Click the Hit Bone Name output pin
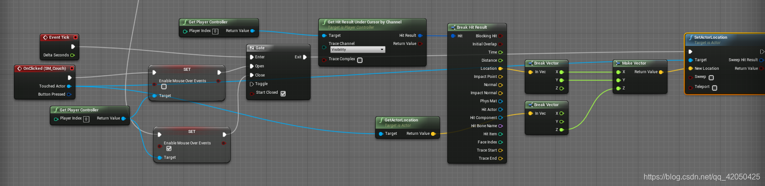This screenshot has width=765, height=186. (x=500, y=126)
